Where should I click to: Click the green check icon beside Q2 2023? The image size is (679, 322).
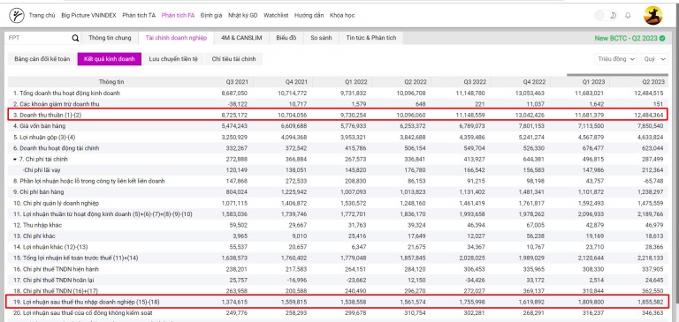[x=662, y=38]
